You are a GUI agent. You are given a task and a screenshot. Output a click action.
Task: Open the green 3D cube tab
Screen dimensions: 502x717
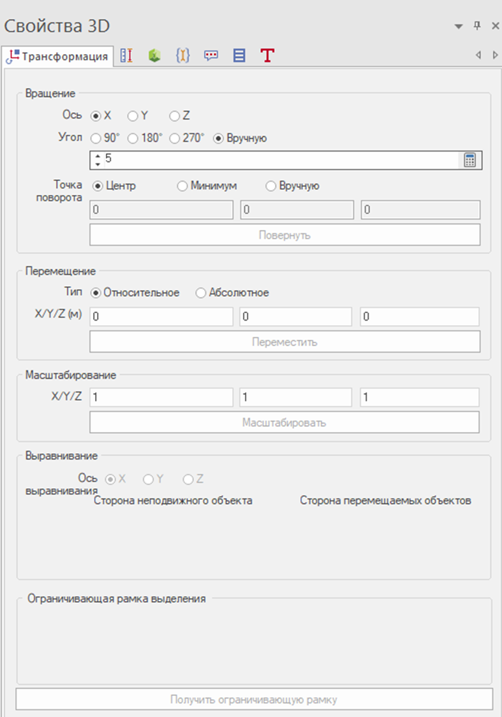pos(154,55)
